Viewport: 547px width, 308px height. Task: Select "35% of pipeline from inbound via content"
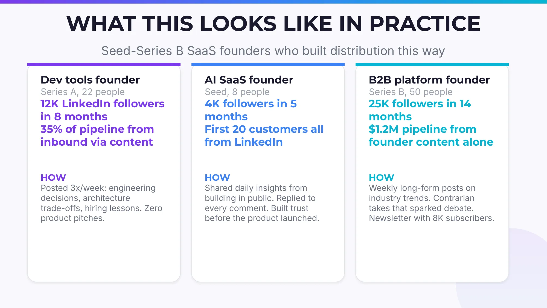pos(97,136)
